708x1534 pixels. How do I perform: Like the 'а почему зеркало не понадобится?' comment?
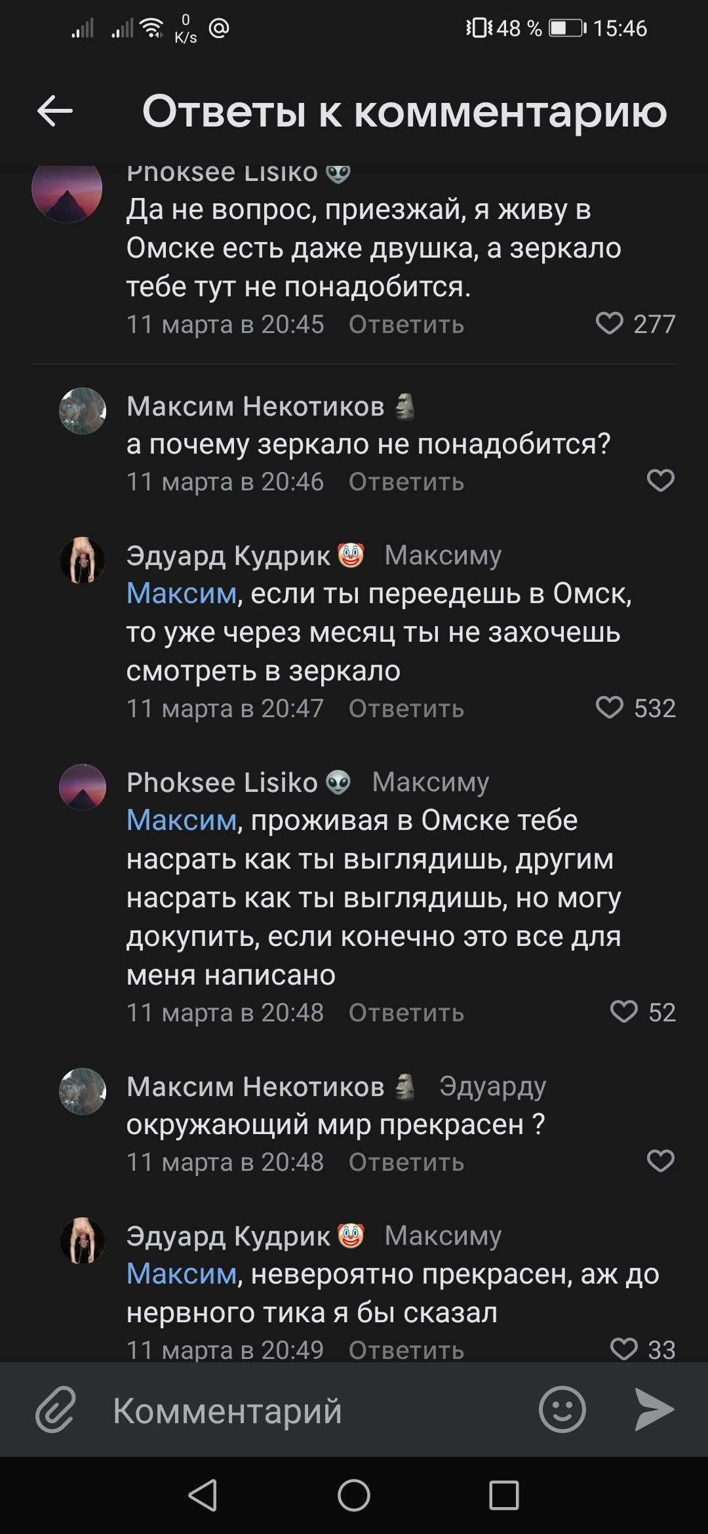tap(660, 481)
